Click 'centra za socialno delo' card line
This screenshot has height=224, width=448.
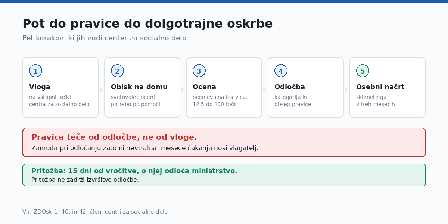click(x=59, y=104)
